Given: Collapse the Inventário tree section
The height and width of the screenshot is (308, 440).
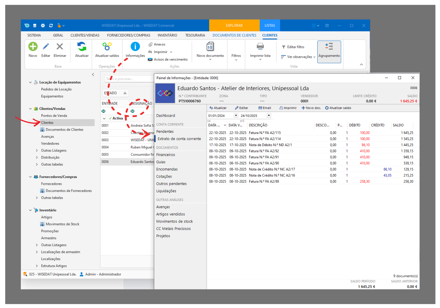Looking at the screenshot, I should tap(30, 210).
